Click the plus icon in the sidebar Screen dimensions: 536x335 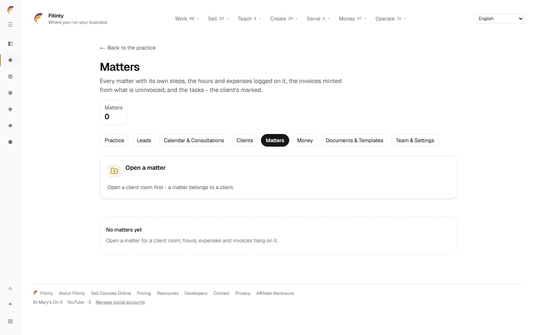pyautogui.click(x=10, y=109)
